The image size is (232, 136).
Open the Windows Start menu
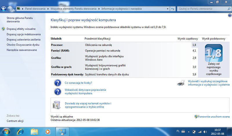coord(6,131)
